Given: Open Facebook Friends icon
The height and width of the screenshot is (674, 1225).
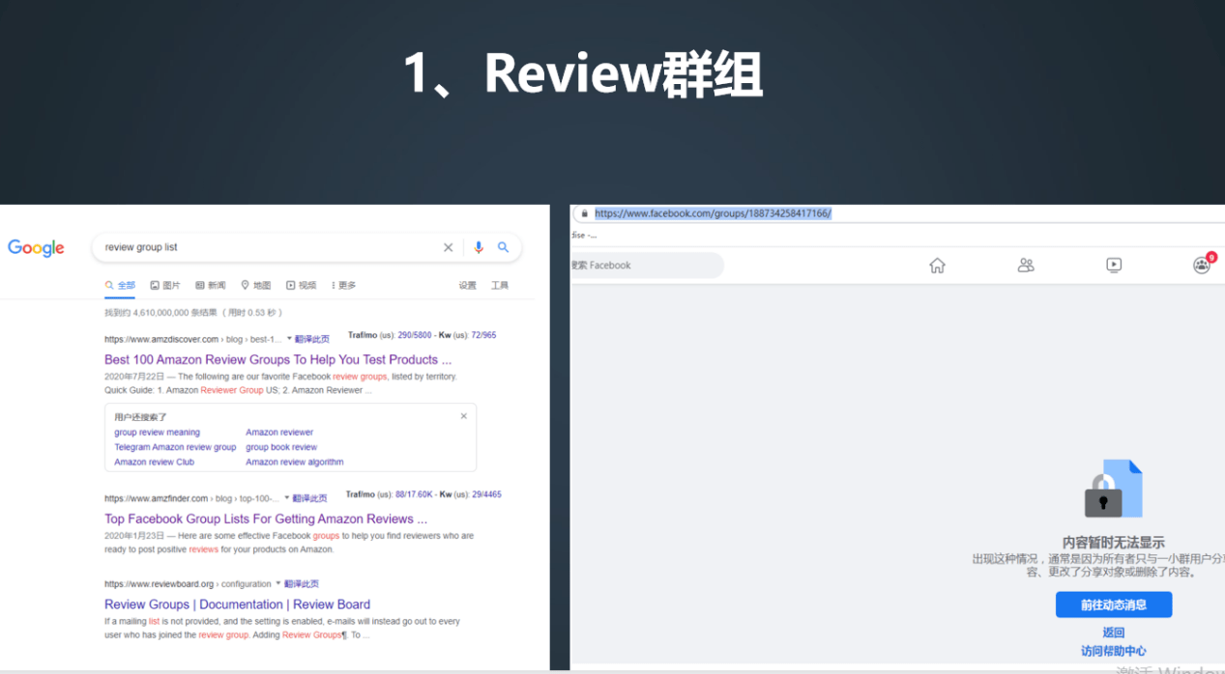Looking at the screenshot, I should pyautogui.click(x=1026, y=266).
